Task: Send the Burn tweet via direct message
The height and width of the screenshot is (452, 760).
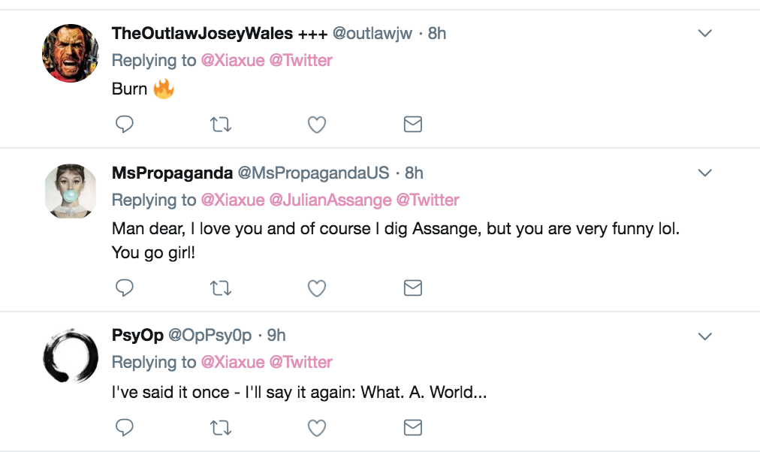Action: point(413,125)
